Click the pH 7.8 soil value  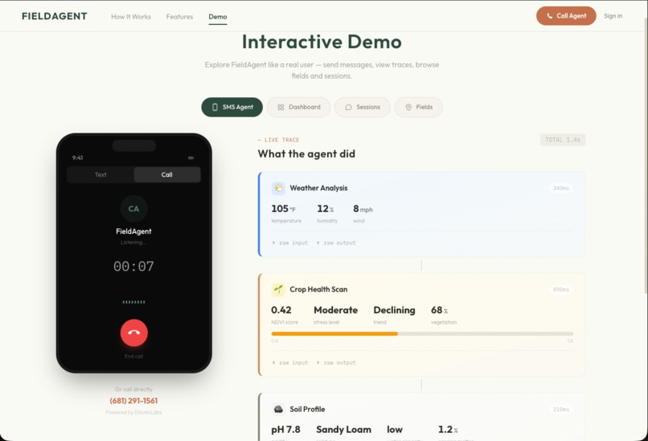coord(285,430)
